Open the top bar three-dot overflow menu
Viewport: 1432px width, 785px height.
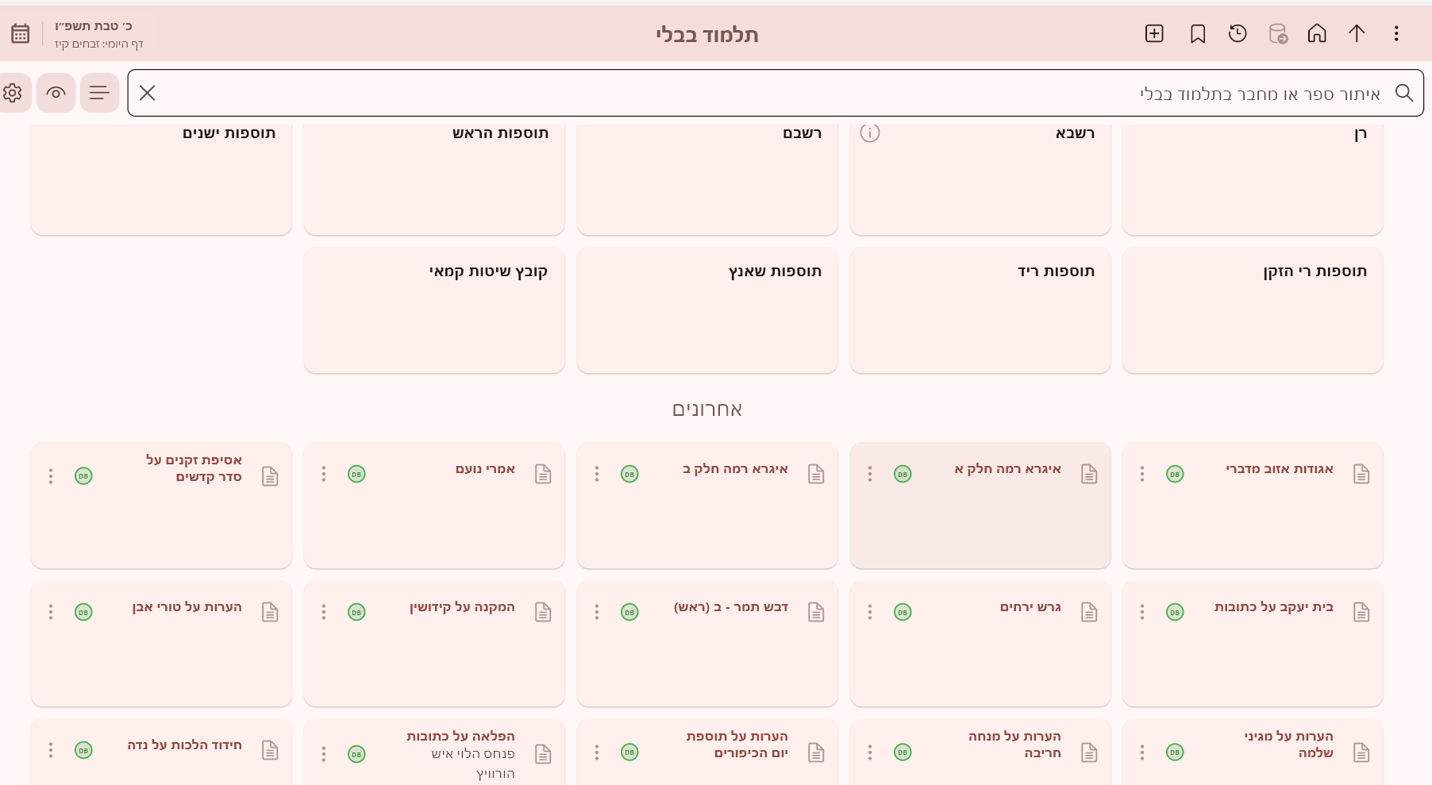click(1396, 34)
